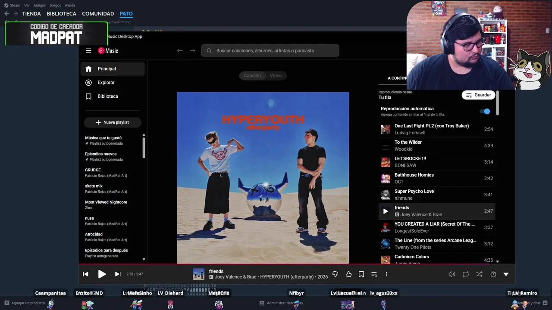Open the YouTube Music hamburger menu
This screenshot has width=552, height=310.
[x=88, y=50]
